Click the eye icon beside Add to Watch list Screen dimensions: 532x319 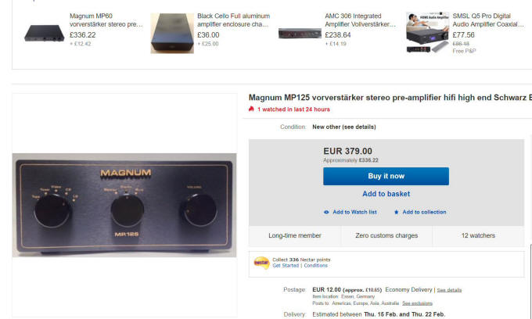coord(326,212)
